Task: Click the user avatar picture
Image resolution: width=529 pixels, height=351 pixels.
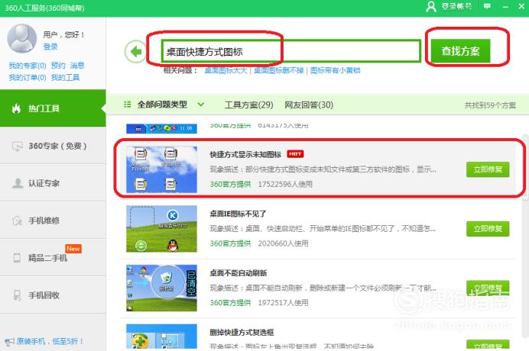Action: tap(22, 38)
